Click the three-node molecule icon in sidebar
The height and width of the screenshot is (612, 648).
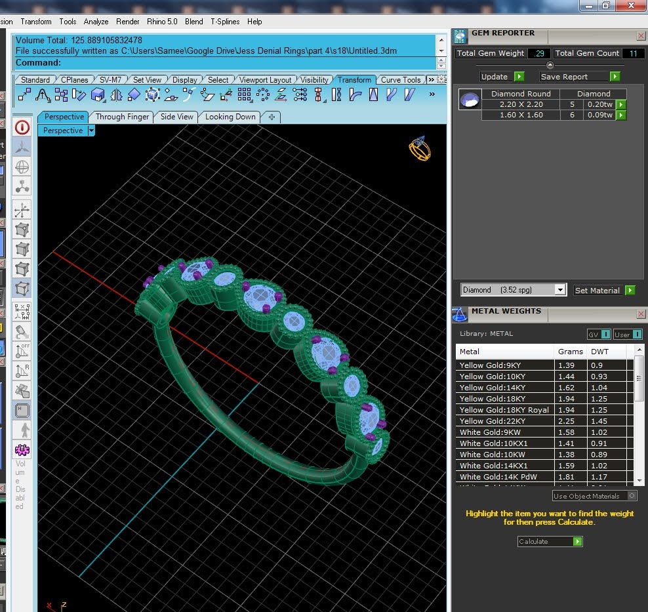[22, 187]
